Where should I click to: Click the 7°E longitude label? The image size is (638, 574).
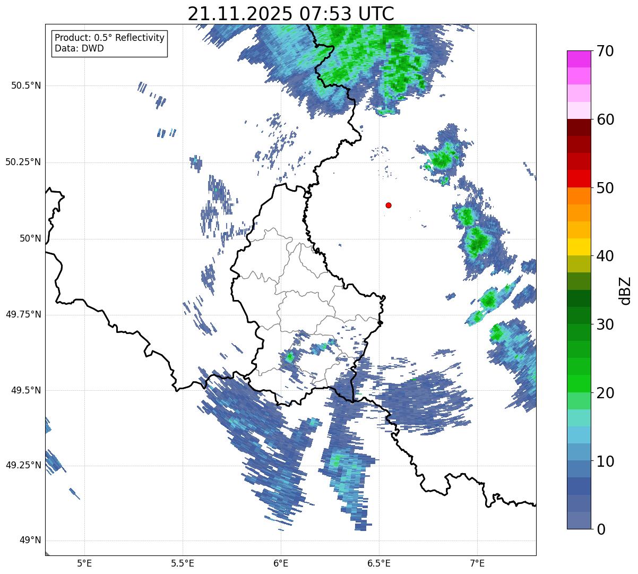click(477, 563)
